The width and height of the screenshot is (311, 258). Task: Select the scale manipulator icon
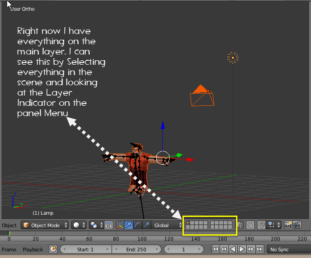pos(146,225)
